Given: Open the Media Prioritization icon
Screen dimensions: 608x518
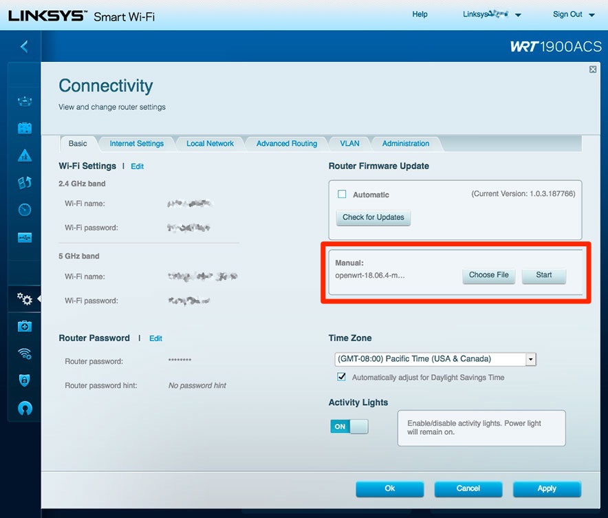Looking at the screenshot, I should [x=25, y=182].
